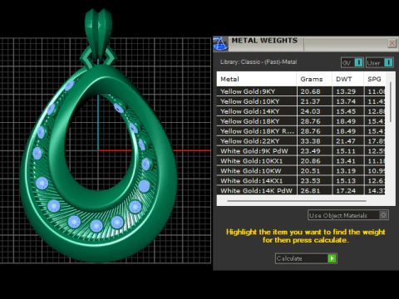This screenshot has height=299, width=399.
Task: Toggle the GV library switch
Action: point(352,62)
